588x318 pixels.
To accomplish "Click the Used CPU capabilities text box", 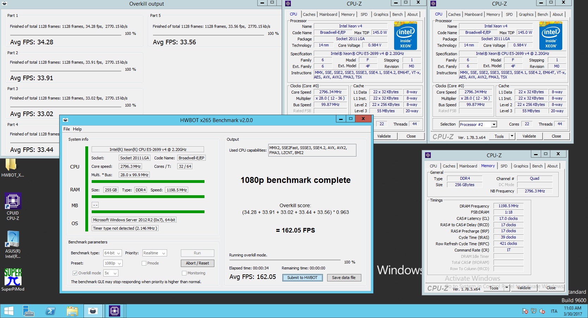I will tap(312, 150).
